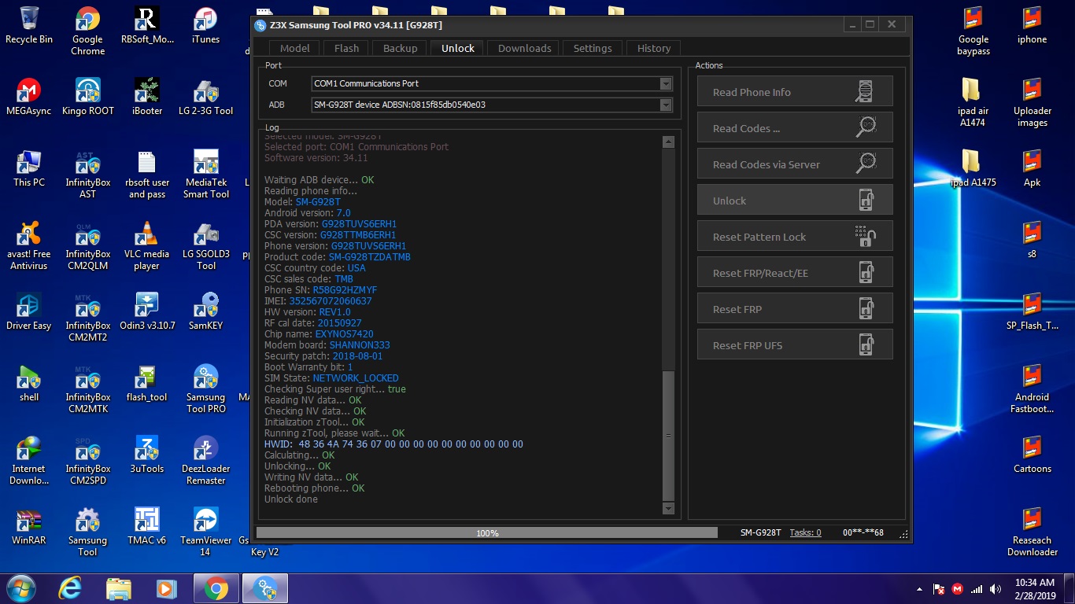The width and height of the screenshot is (1075, 604).
Task: Switch to Chrome on the taskbar
Action: click(x=216, y=587)
